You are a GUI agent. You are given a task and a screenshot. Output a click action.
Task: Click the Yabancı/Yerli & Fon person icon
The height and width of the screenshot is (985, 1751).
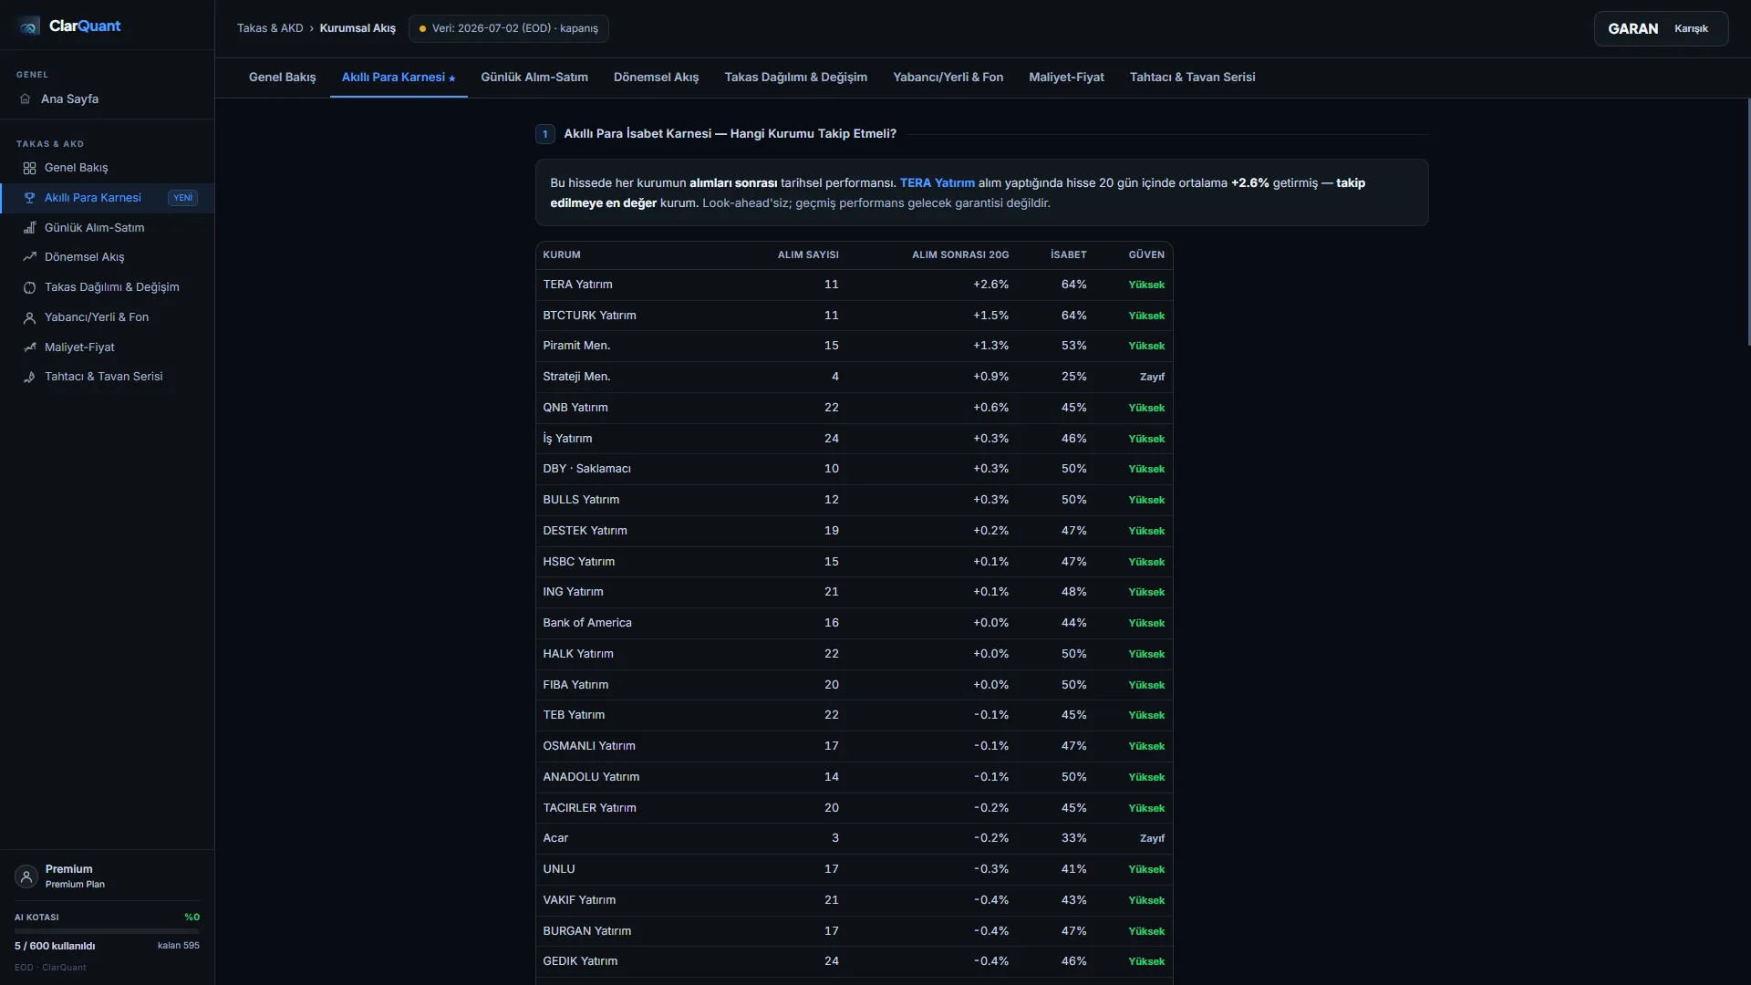(x=29, y=317)
